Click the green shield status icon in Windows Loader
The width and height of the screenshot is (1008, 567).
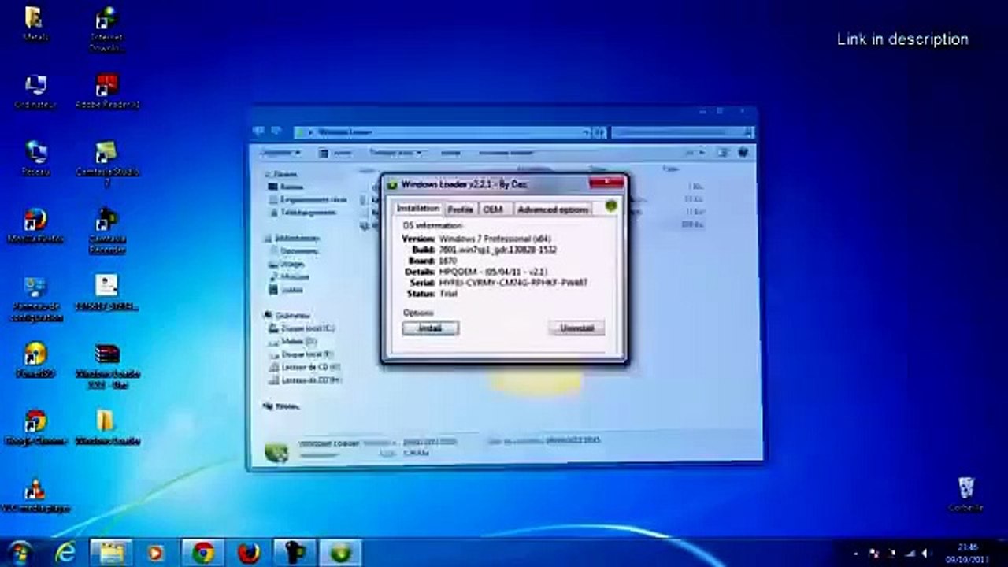tap(611, 207)
